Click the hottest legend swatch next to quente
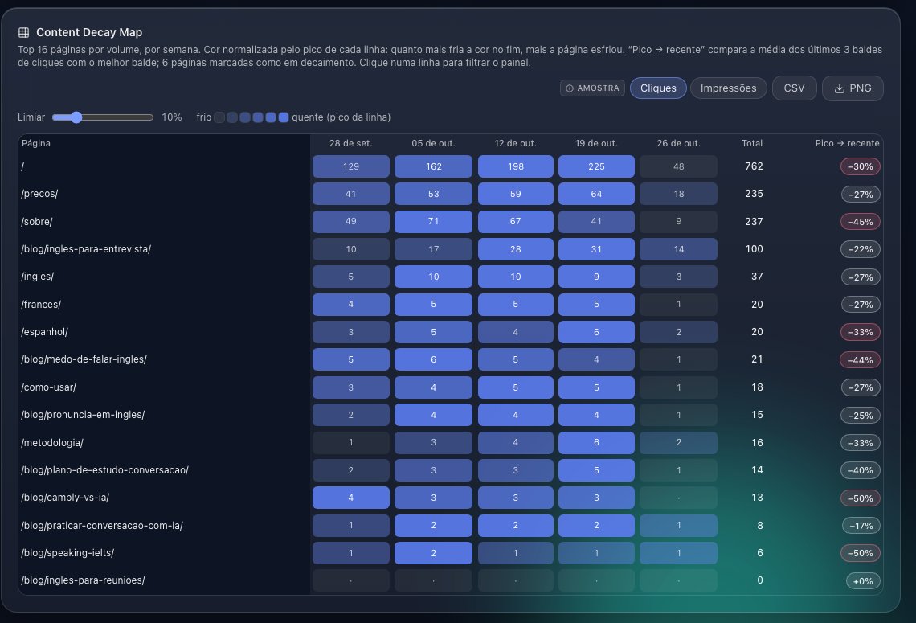 284,117
